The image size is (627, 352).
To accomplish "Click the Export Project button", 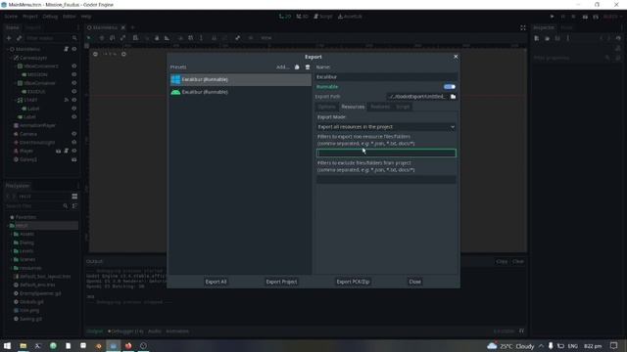I will [x=281, y=282].
